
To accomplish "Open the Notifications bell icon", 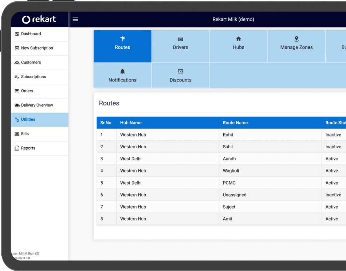I will [122, 71].
